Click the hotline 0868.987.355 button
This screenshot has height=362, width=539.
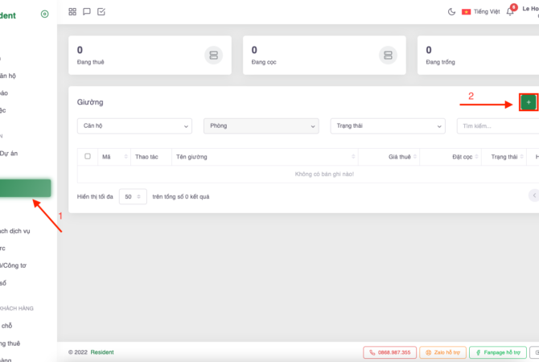click(389, 352)
